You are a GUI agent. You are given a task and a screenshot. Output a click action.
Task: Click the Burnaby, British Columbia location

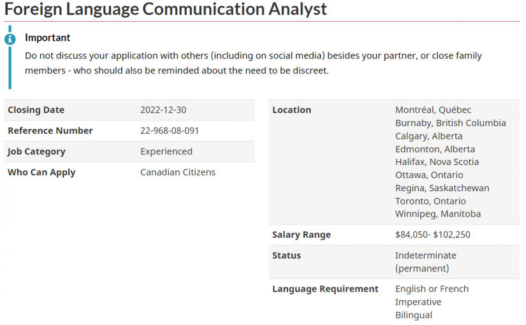450,123
